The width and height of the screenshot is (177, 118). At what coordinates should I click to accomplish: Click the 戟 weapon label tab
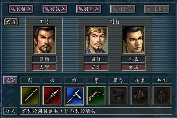(x=74, y=80)
